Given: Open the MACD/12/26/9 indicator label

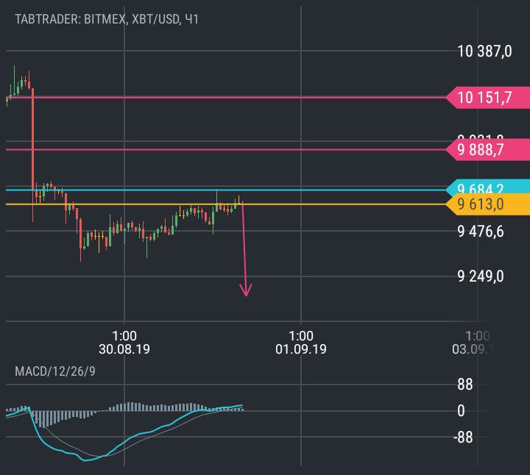Looking at the screenshot, I should [x=55, y=371].
